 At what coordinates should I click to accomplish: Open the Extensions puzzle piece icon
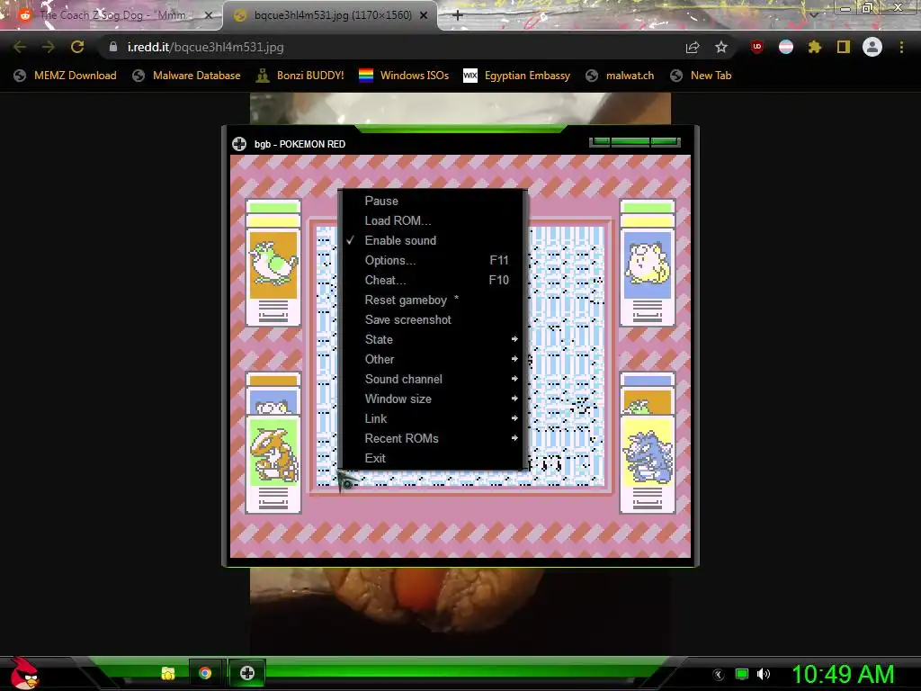(815, 47)
